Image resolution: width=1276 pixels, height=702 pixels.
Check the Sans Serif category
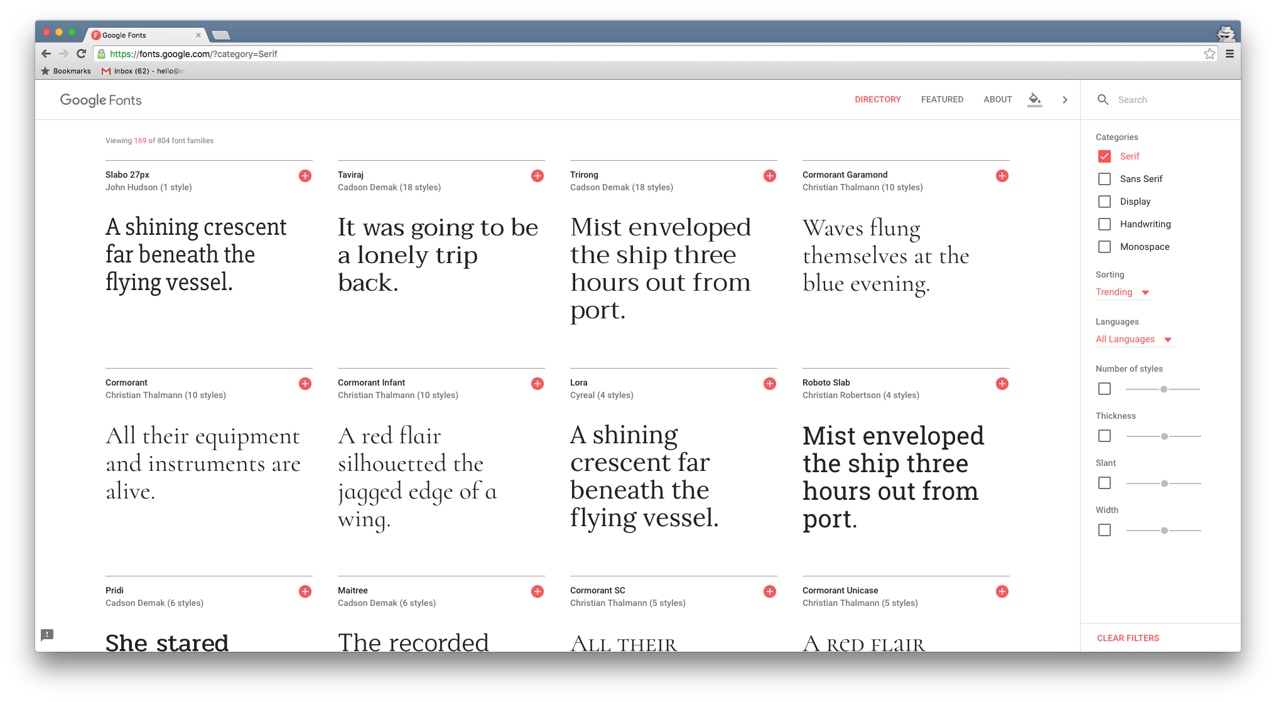pos(1105,179)
